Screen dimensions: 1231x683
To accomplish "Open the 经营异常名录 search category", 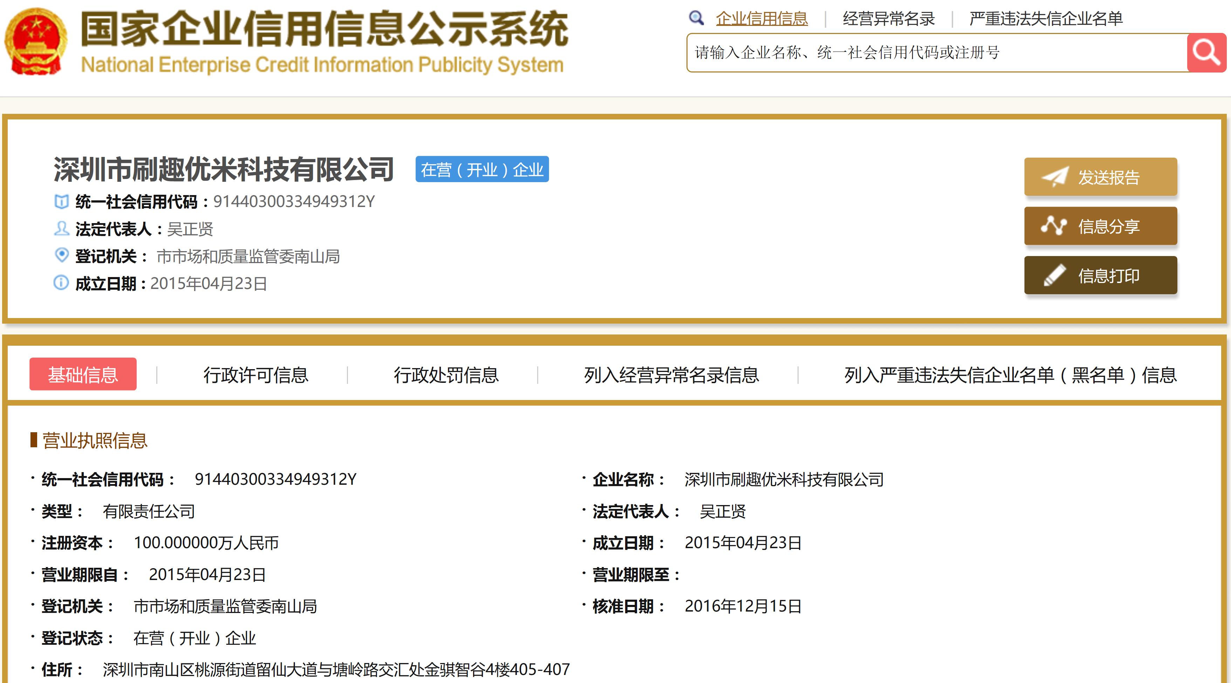I will (889, 19).
